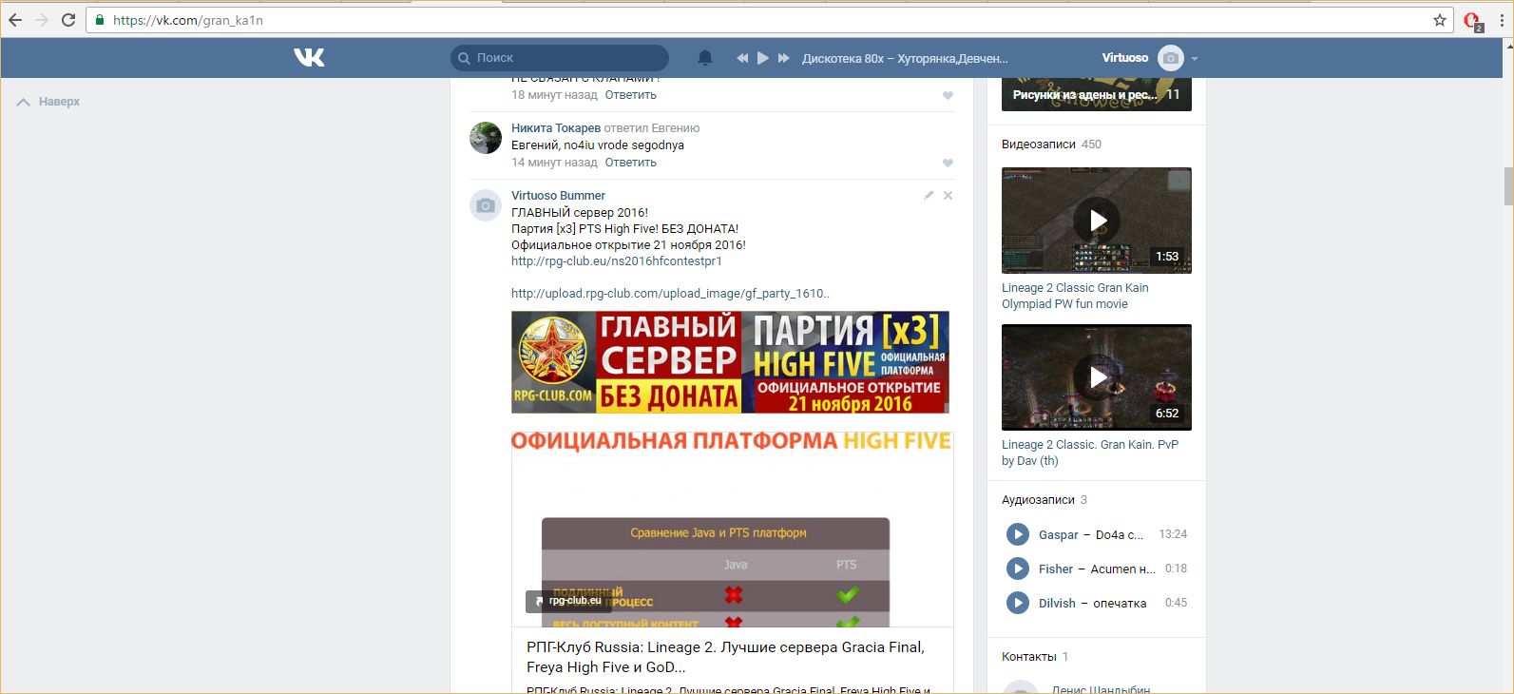Play the Gaspar audio track

[1017, 534]
